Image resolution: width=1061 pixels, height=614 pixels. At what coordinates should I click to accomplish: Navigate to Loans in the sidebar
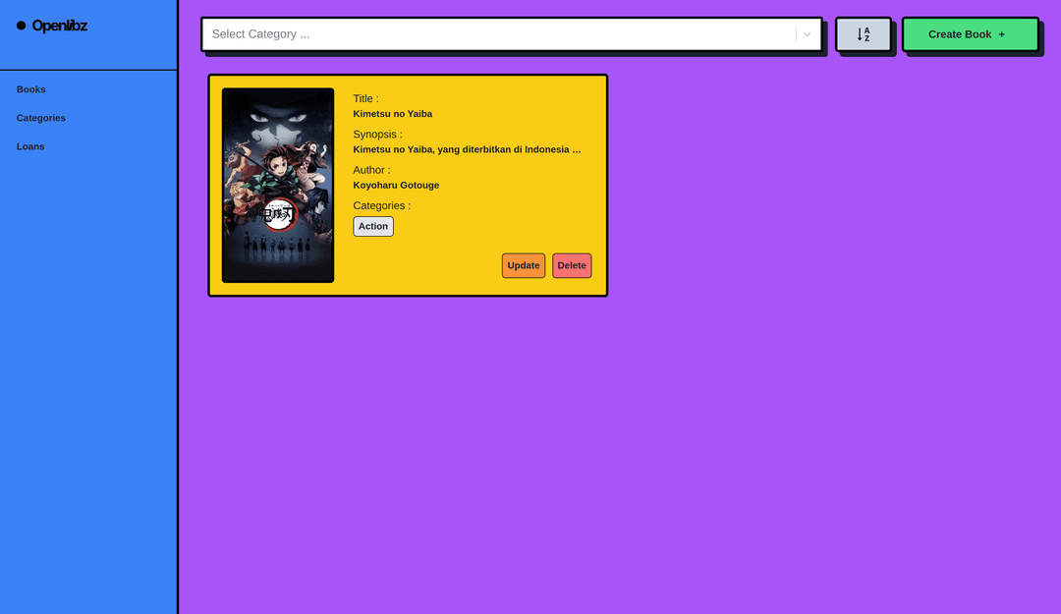point(30,146)
